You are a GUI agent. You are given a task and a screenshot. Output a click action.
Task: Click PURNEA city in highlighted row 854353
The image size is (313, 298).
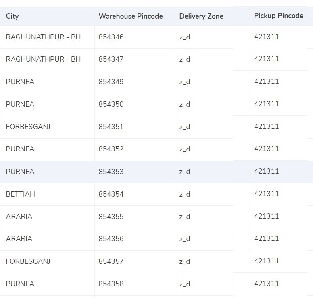click(x=20, y=172)
